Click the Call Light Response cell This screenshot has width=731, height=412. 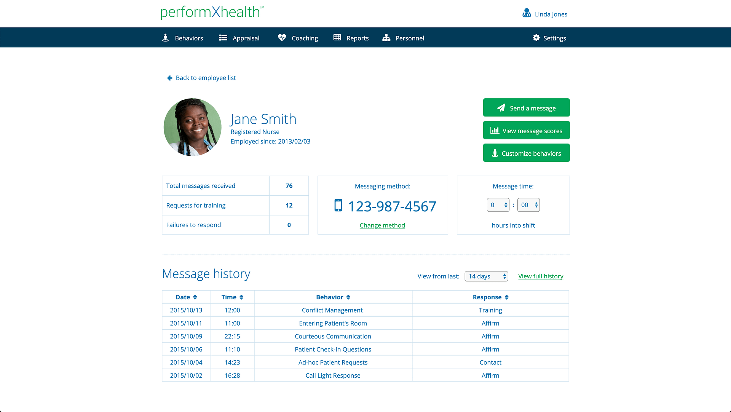pyautogui.click(x=333, y=375)
